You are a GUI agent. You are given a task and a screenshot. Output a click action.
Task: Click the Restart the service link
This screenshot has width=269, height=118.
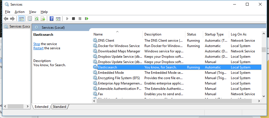pyautogui.click(x=38, y=48)
